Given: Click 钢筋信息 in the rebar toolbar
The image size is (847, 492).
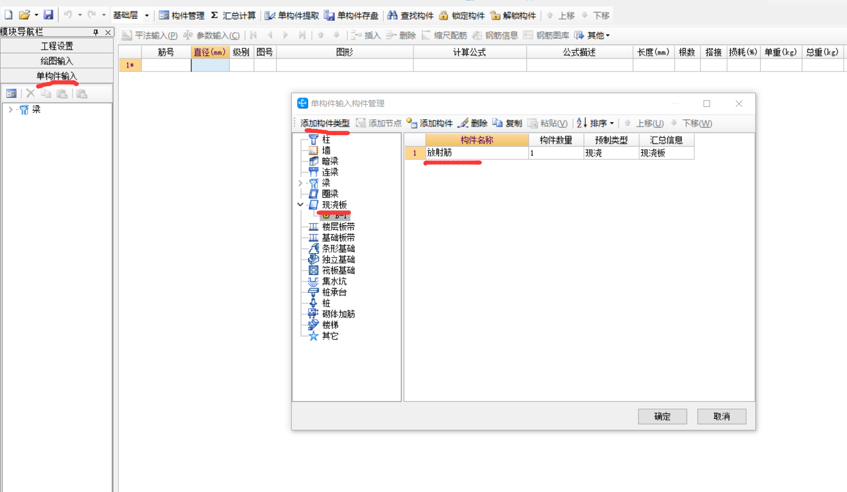Looking at the screenshot, I should (x=495, y=35).
